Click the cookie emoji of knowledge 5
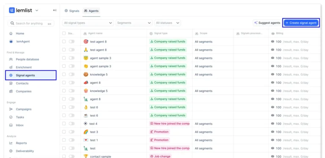325x158 pixels. coord(86,74)
